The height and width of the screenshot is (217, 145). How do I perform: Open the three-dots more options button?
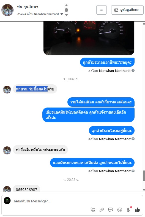tap(102, 10)
